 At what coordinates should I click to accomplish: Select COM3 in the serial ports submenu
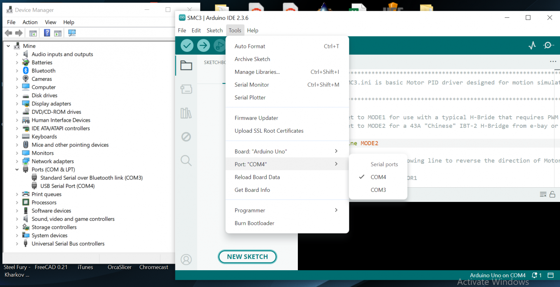coord(378,190)
